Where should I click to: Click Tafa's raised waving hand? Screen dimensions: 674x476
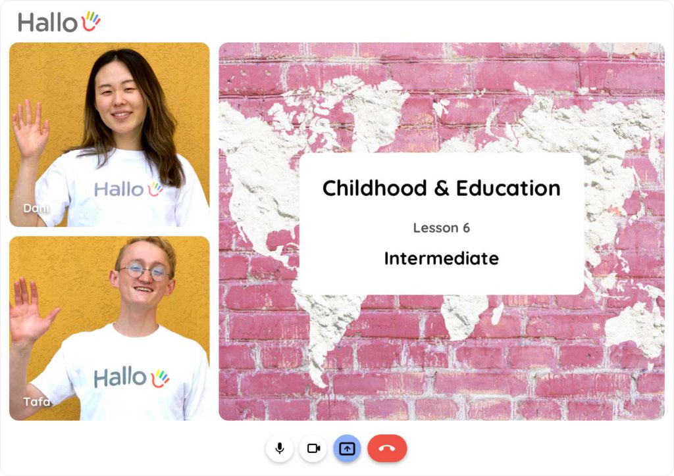point(30,311)
